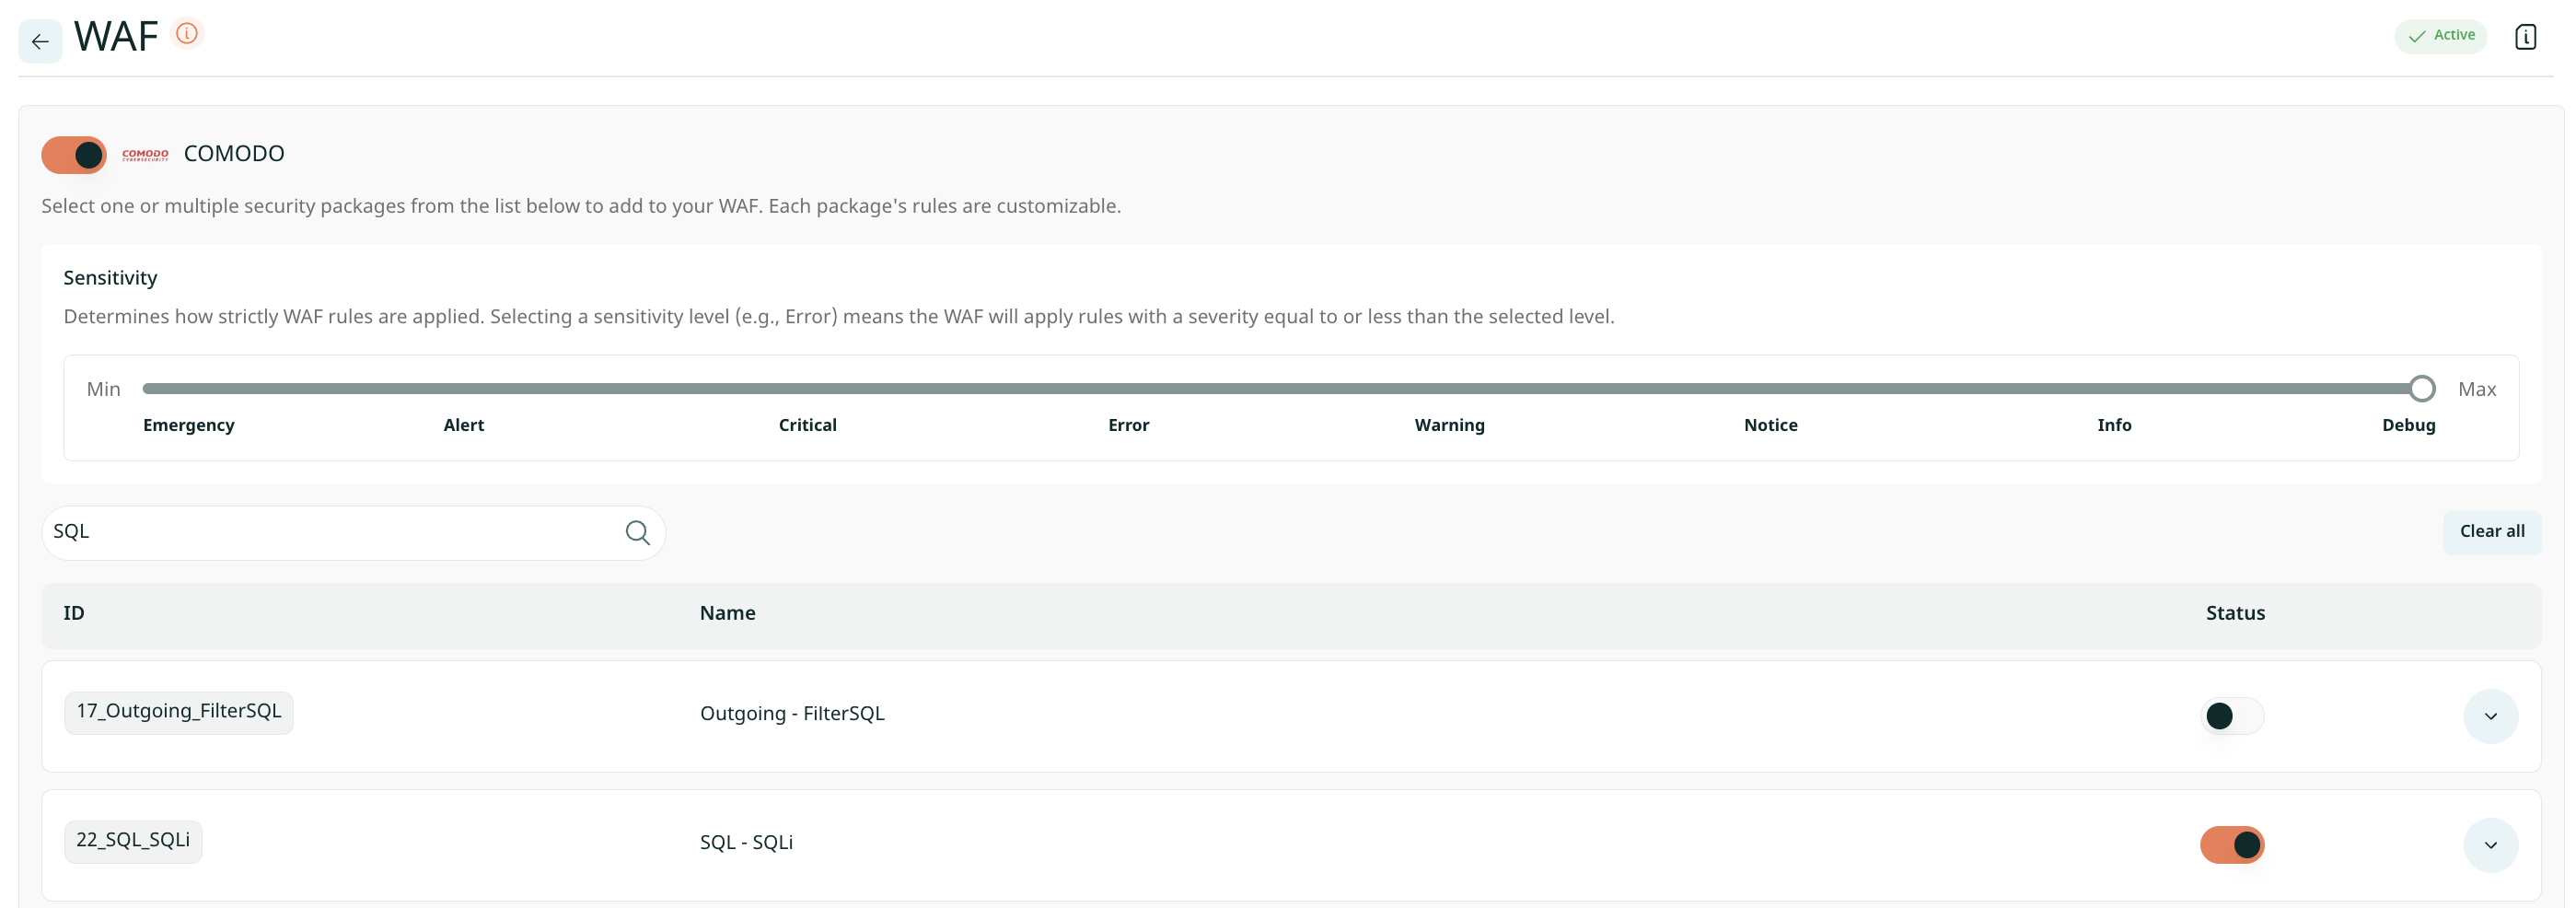Click the ID column header
Screen dimensions: 2576x908
click(x=74, y=613)
